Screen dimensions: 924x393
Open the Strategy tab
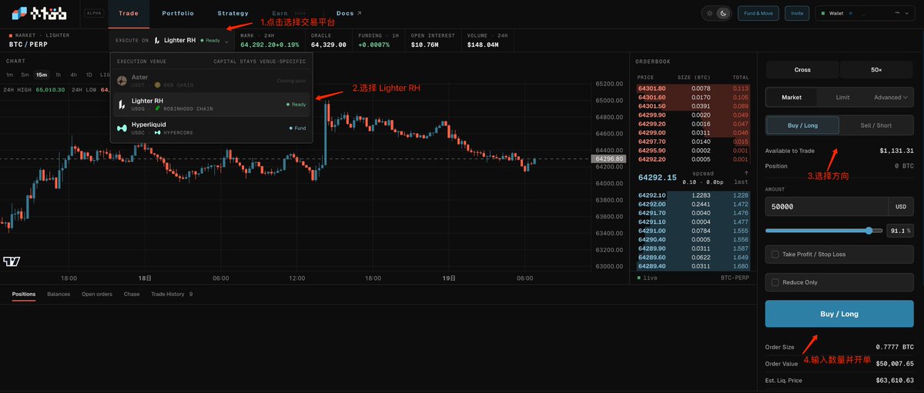click(x=233, y=13)
